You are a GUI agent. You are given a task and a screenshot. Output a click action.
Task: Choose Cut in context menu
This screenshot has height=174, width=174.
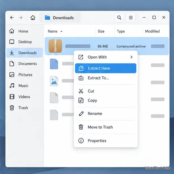[106, 91]
